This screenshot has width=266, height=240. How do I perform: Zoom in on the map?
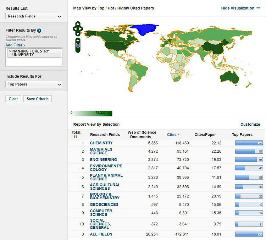(x=78, y=40)
